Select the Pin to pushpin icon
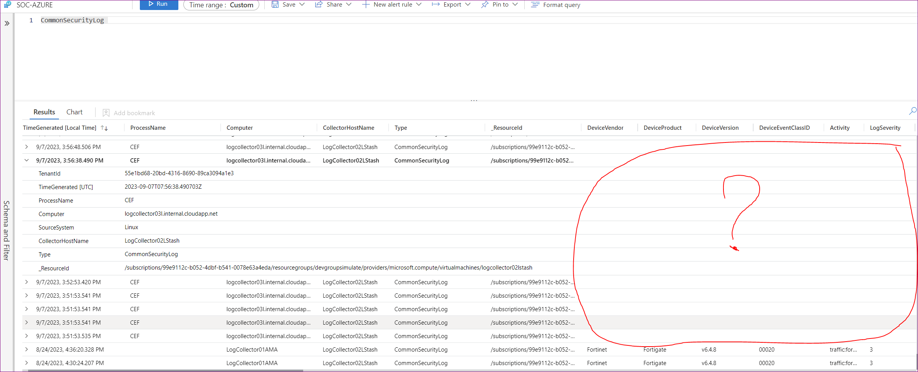The image size is (918, 372). point(485,4)
